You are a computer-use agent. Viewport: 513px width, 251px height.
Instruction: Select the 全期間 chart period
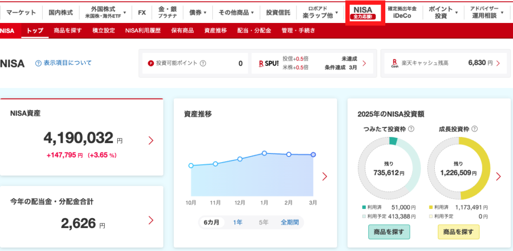[290, 222]
